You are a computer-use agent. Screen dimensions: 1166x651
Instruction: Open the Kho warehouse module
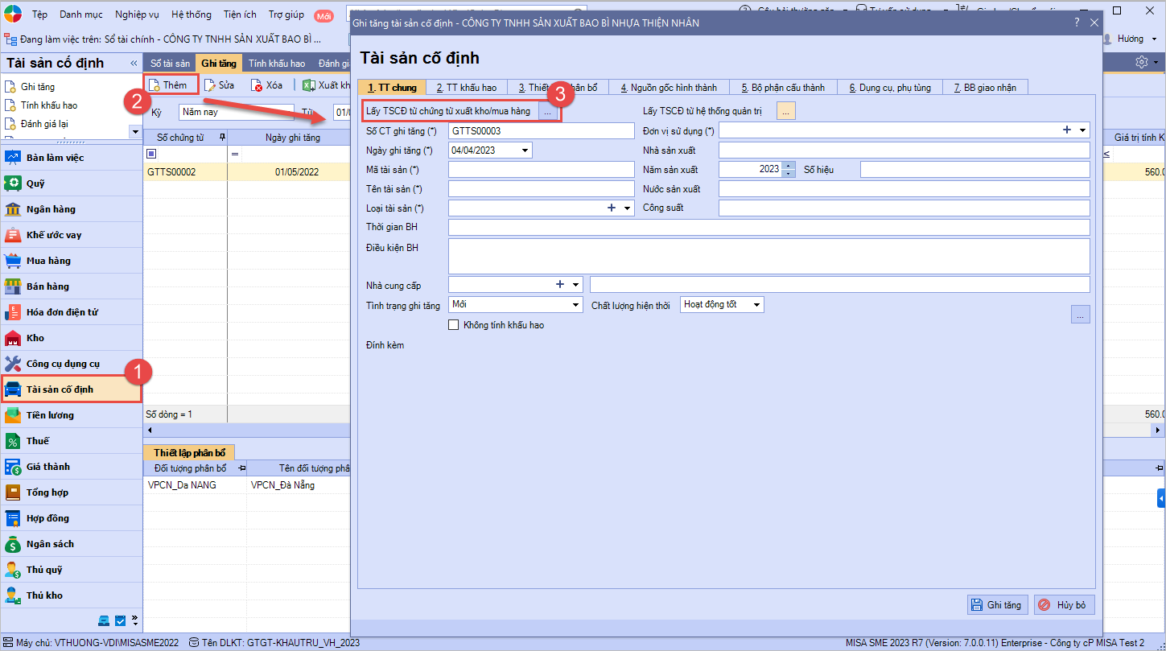click(35, 338)
